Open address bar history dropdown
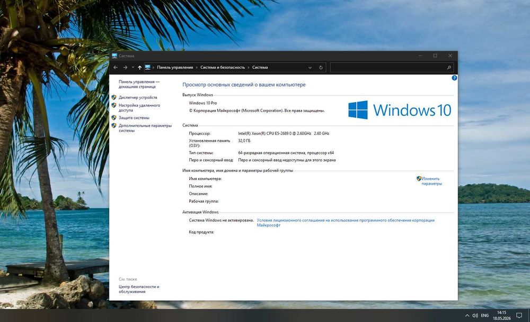530x322 pixels. [310, 68]
